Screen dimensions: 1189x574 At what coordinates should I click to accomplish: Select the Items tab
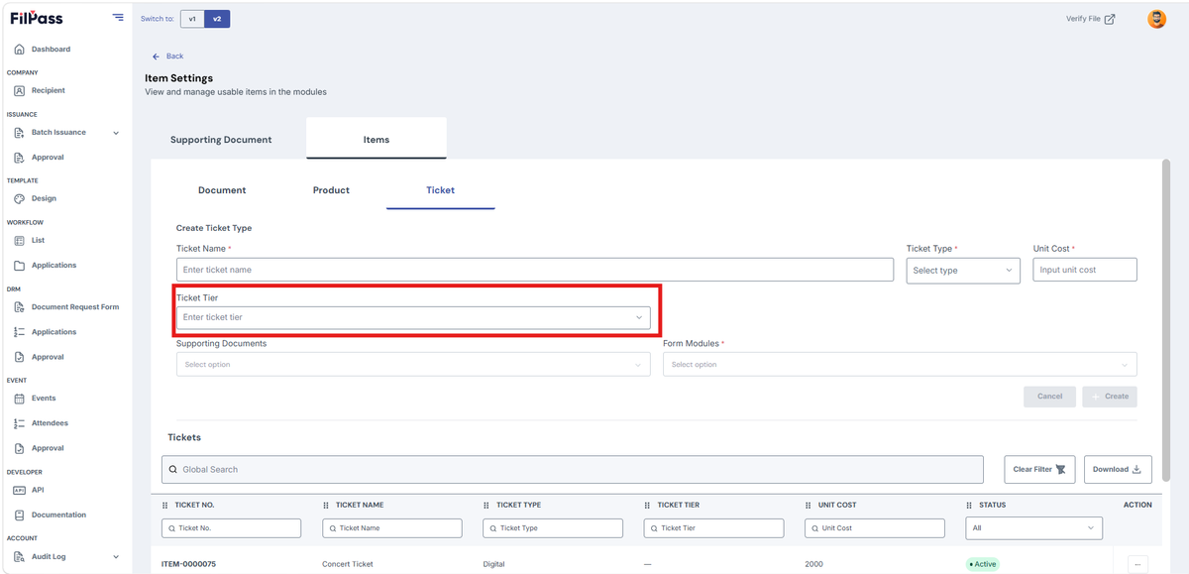coord(377,139)
